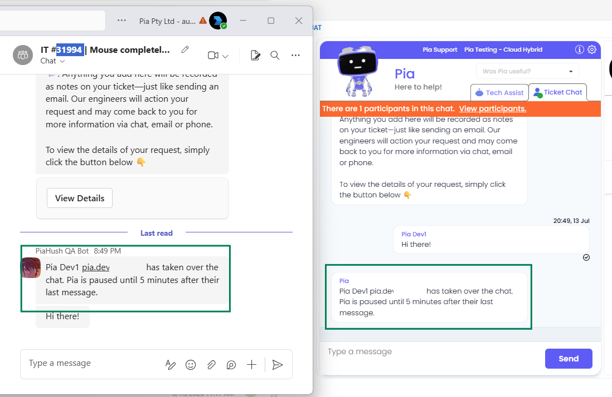
Task: Attach a file with the paperclip icon
Action: pyautogui.click(x=211, y=365)
